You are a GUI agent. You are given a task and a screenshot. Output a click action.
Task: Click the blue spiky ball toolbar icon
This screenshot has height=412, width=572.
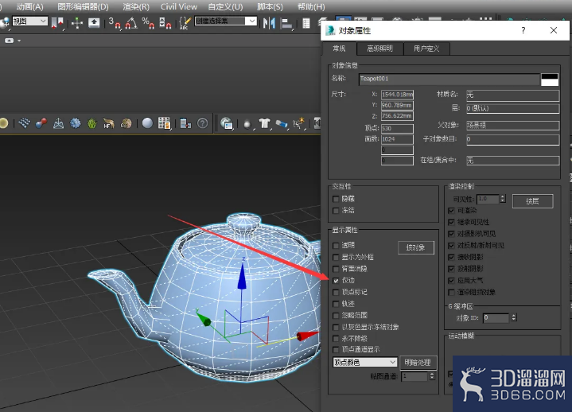coord(75,123)
